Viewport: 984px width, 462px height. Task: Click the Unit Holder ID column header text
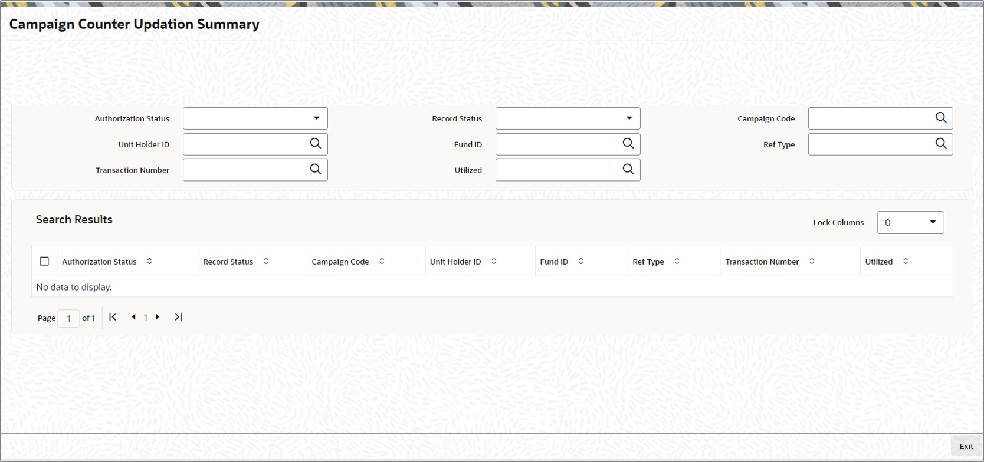(455, 262)
